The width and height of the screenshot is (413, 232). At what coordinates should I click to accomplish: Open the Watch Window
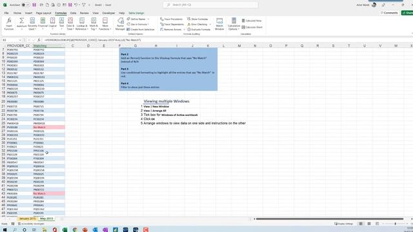click(x=219, y=24)
